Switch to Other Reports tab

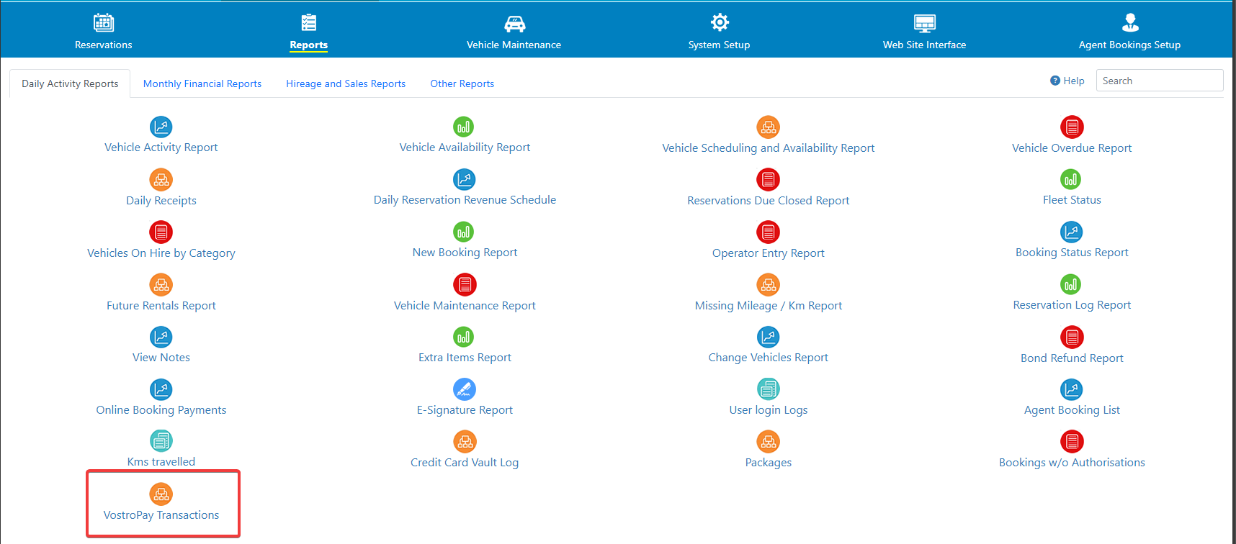pyautogui.click(x=462, y=83)
